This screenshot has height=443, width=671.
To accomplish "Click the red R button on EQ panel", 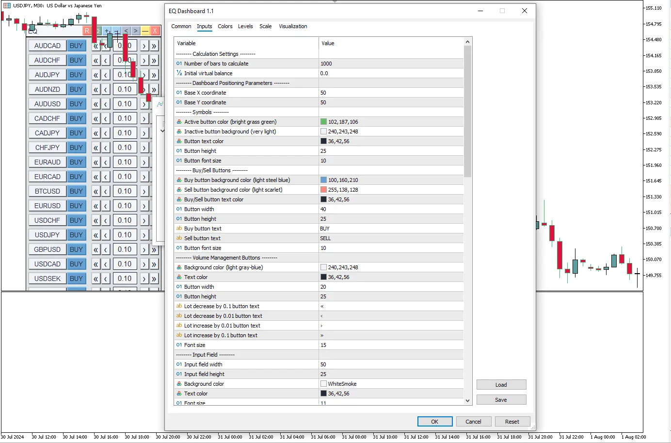I will [x=87, y=31].
